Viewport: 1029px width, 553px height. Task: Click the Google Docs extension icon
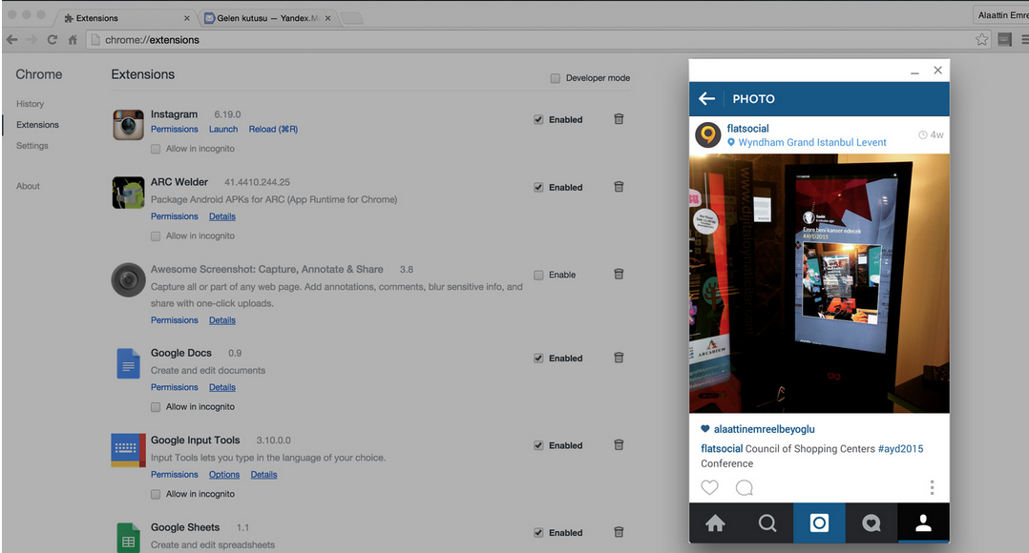tap(128, 363)
